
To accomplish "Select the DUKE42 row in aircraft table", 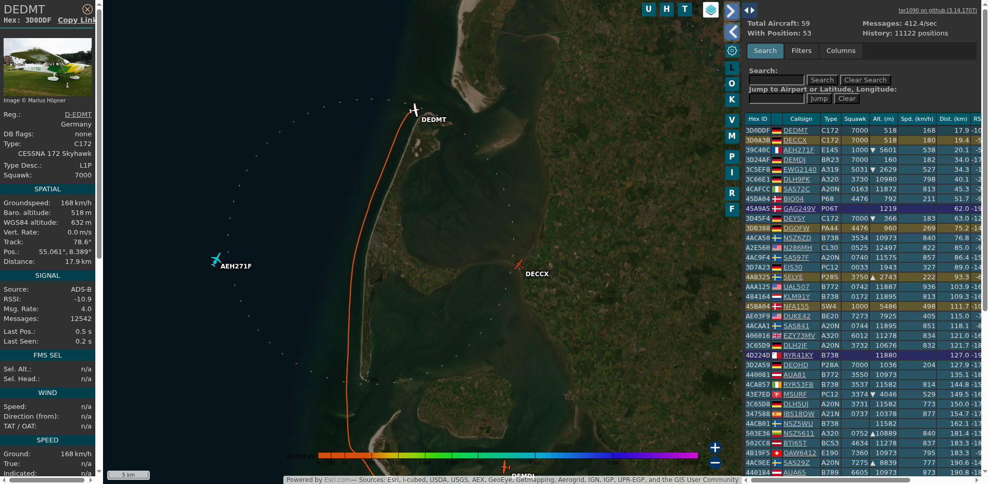I will coord(864,316).
